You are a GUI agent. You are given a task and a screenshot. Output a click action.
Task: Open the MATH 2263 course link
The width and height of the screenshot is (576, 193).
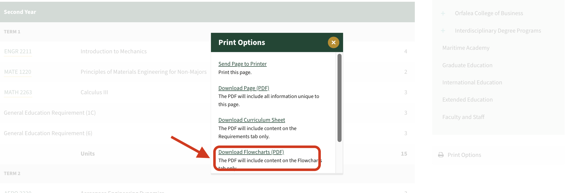click(18, 92)
